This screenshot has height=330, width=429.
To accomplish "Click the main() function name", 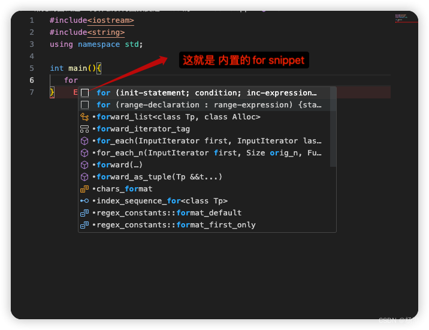I will (78, 68).
